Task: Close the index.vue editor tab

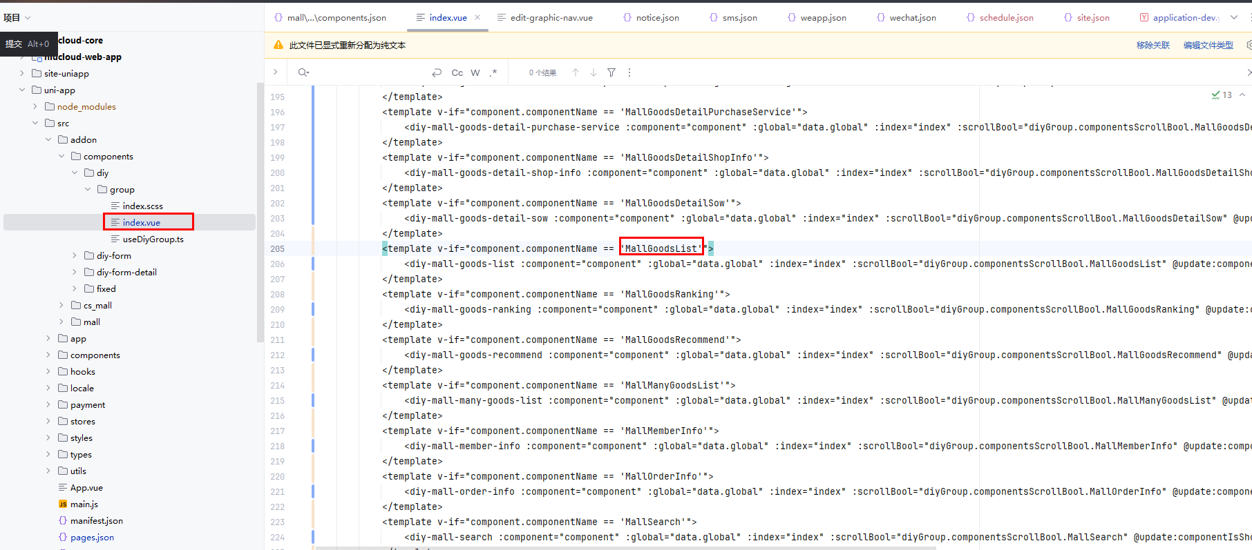Action: [477, 17]
